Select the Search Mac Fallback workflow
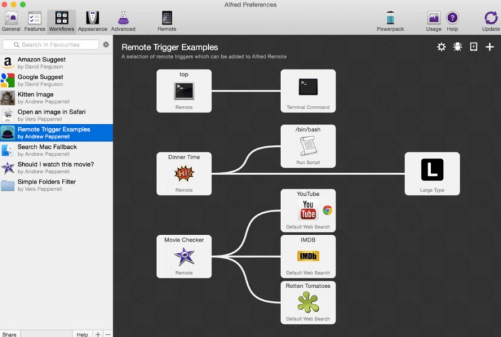 [56, 150]
